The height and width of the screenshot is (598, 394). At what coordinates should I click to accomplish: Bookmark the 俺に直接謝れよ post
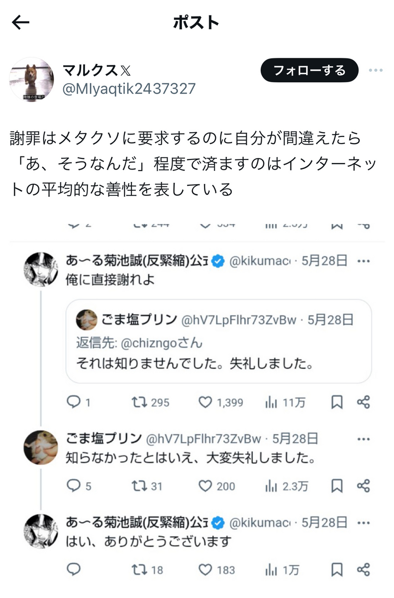point(337,402)
